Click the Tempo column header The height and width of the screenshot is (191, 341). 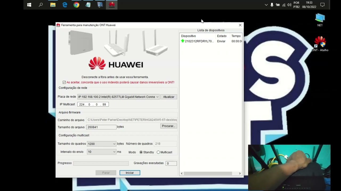236,36
